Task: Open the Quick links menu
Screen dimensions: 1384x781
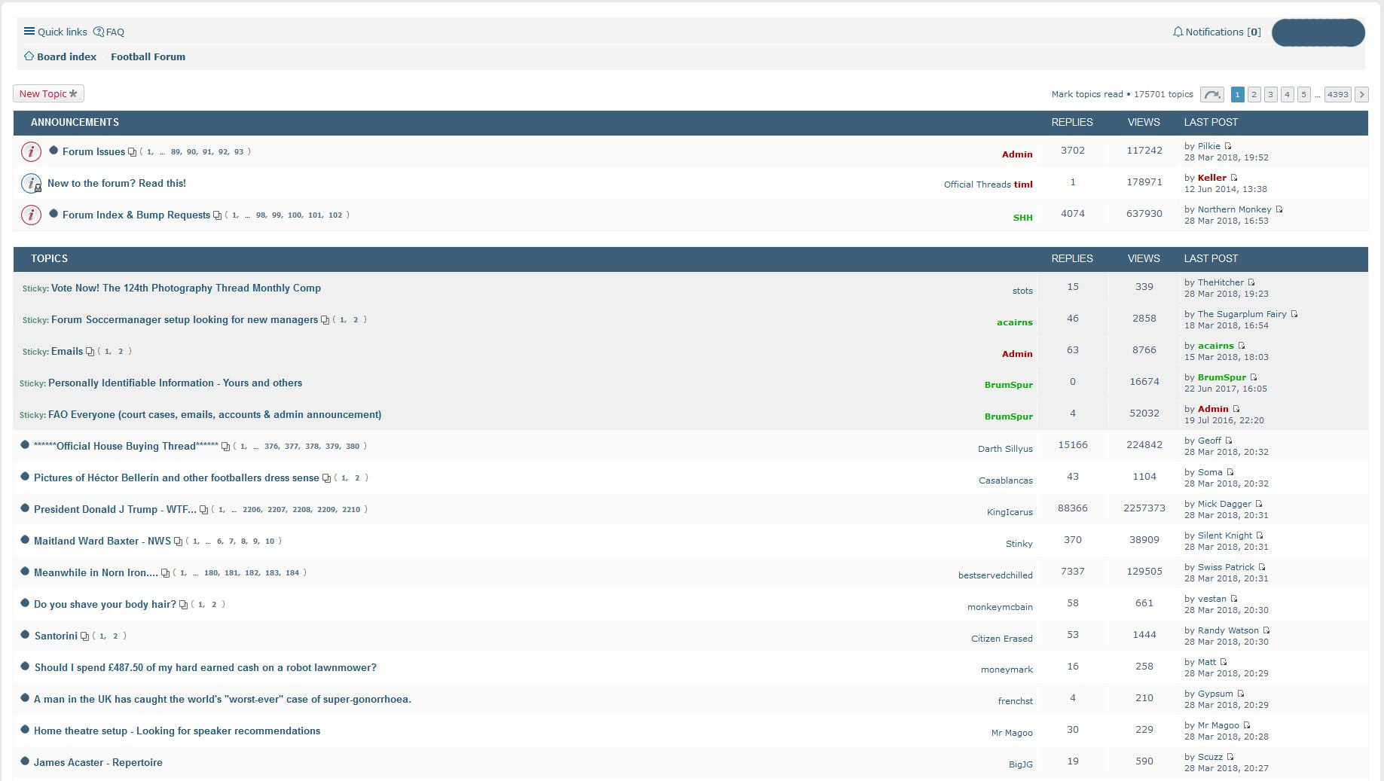Action: pyautogui.click(x=55, y=32)
